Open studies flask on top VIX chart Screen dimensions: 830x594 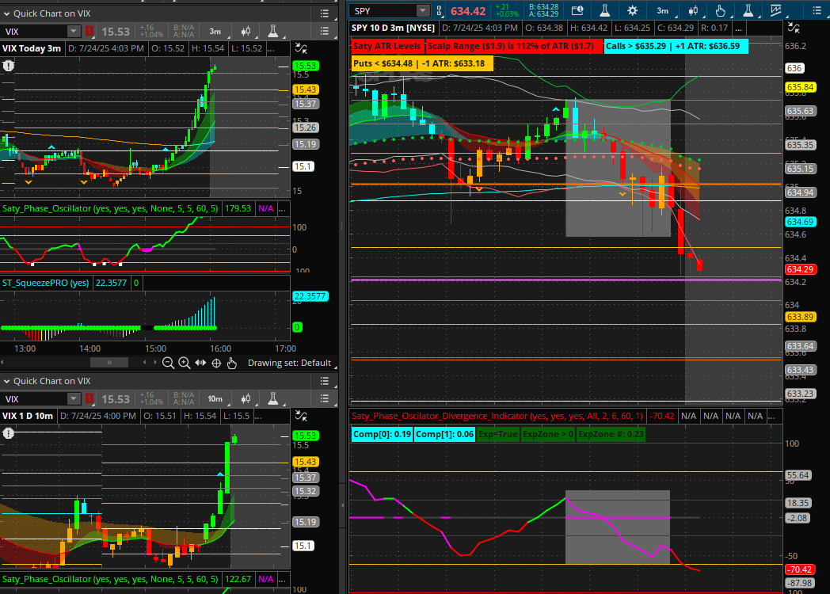[273, 32]
